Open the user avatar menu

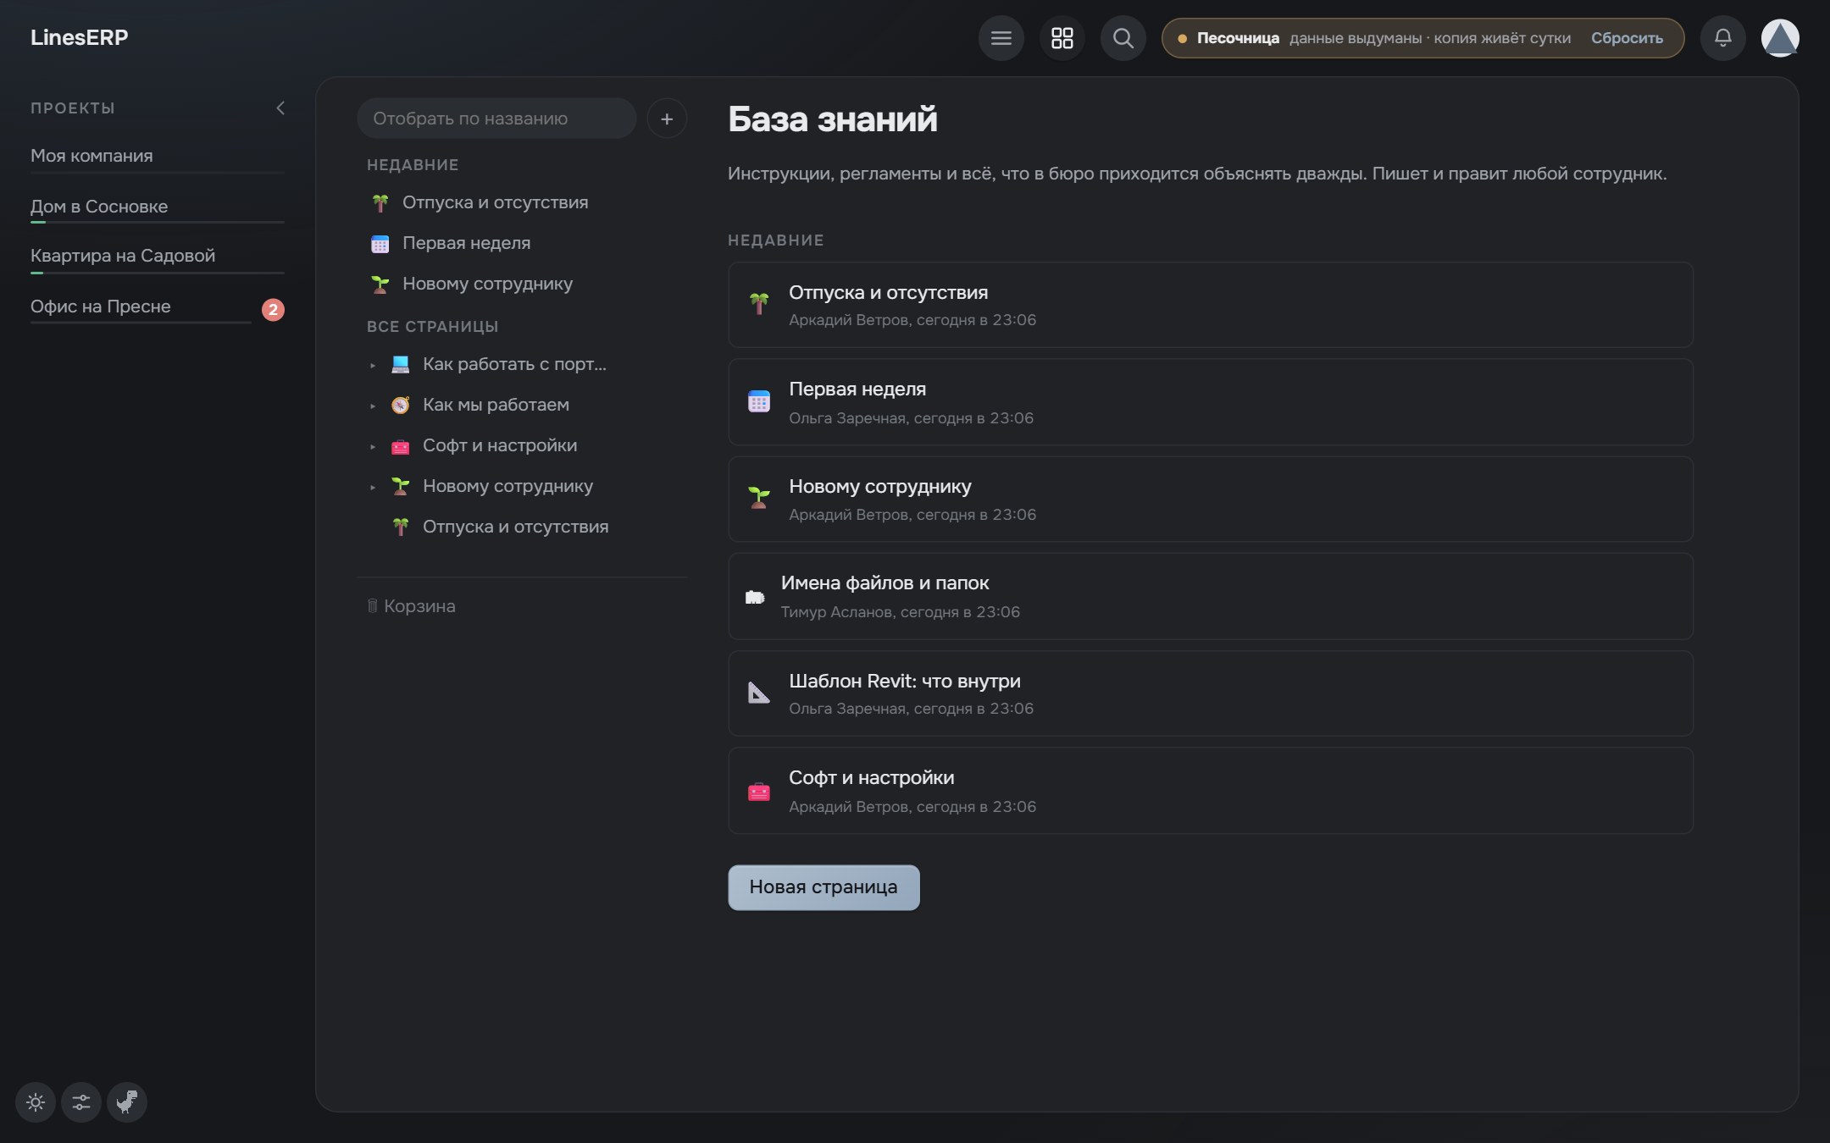[x=1780, y=38]
